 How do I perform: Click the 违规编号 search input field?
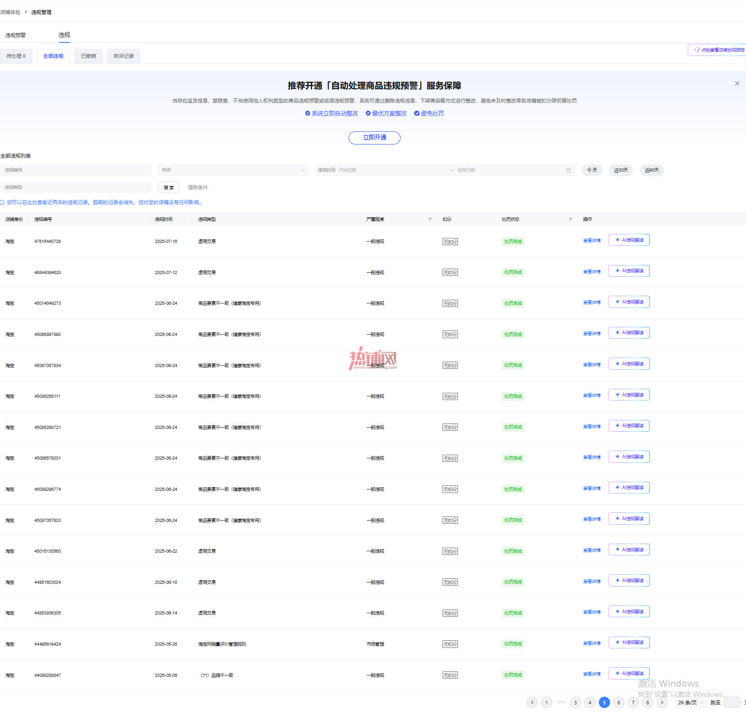point(76,170)
